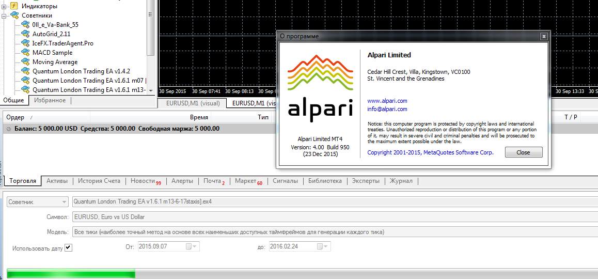Open the От date calendar picker
Screen dimensions: 598x280
click(x=193, y=246)
